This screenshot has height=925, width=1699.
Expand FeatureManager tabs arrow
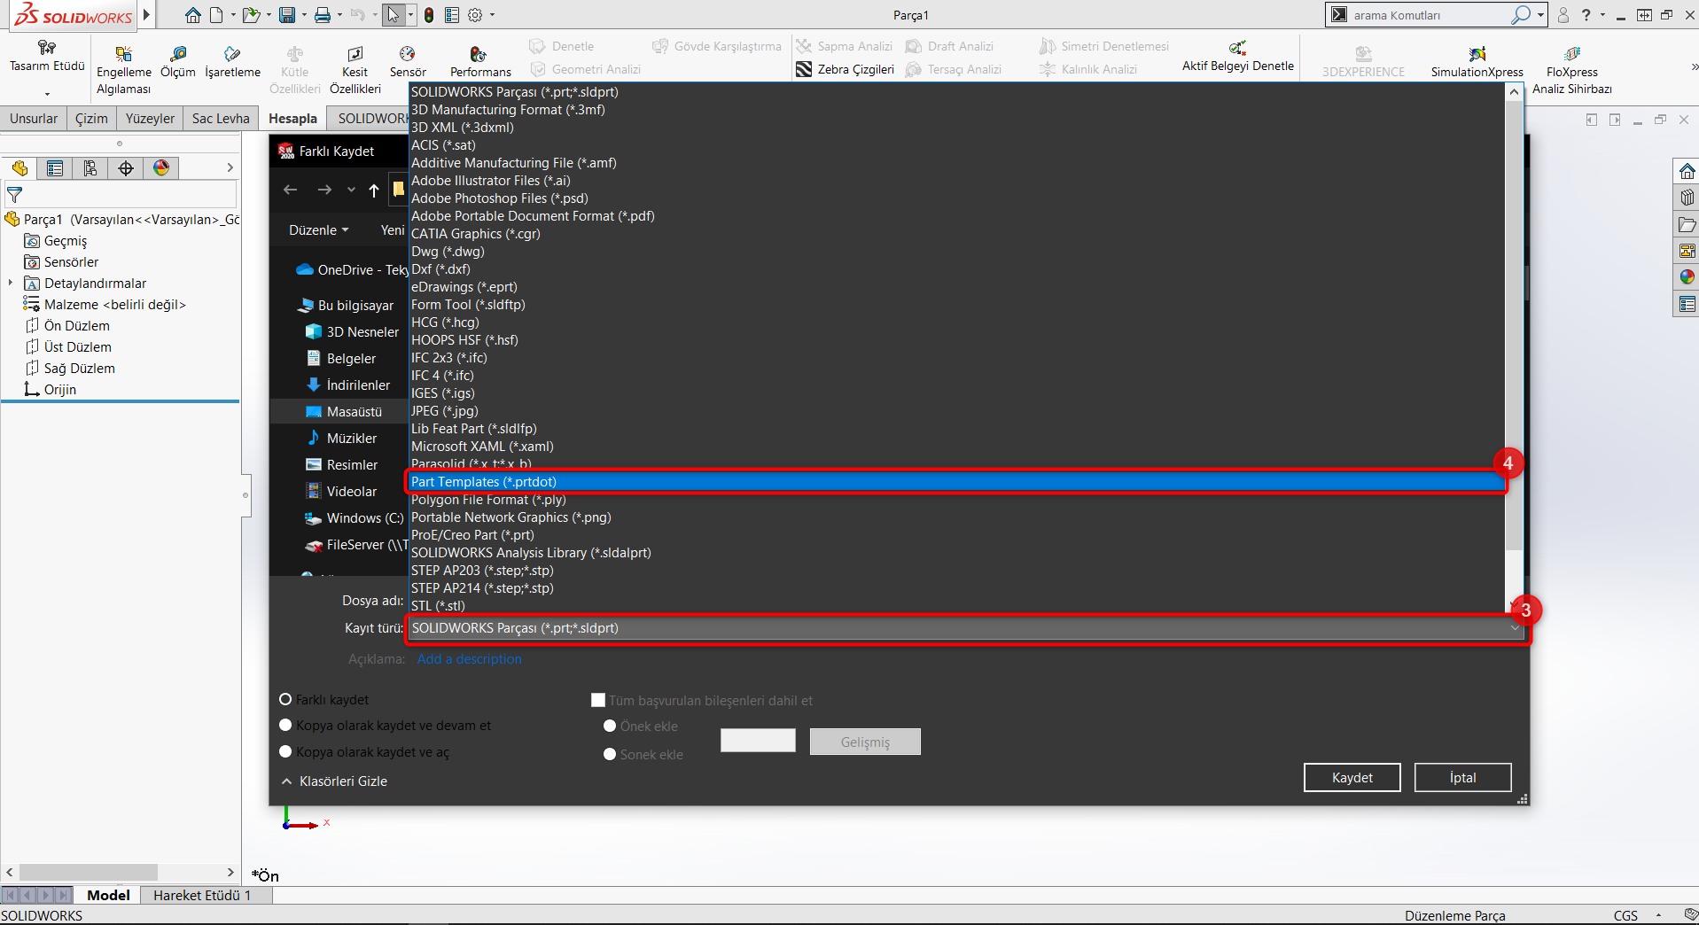pyautogui.click(x=230, y=168)
